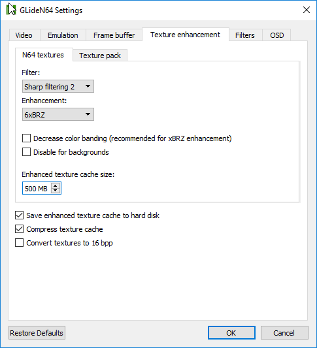The width and height of the screenshot is (317, 348).
Task: Select the Filters tab
Action: [245, 35]
